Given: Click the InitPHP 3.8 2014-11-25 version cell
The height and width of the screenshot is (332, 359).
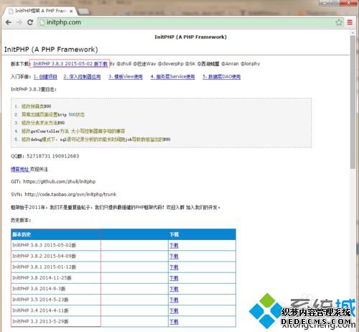Looking at the screenshot, I should pyautogui.click(x=56, y=278).
